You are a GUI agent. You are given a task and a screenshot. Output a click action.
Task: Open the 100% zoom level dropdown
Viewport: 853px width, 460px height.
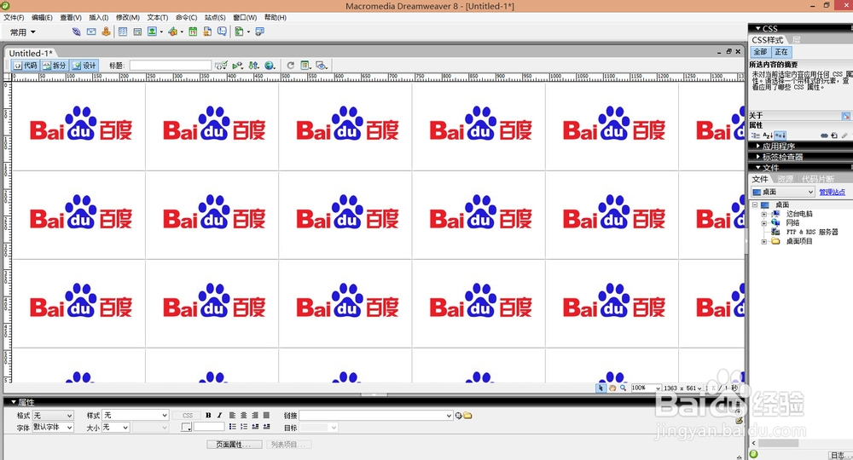pos(646,388)
